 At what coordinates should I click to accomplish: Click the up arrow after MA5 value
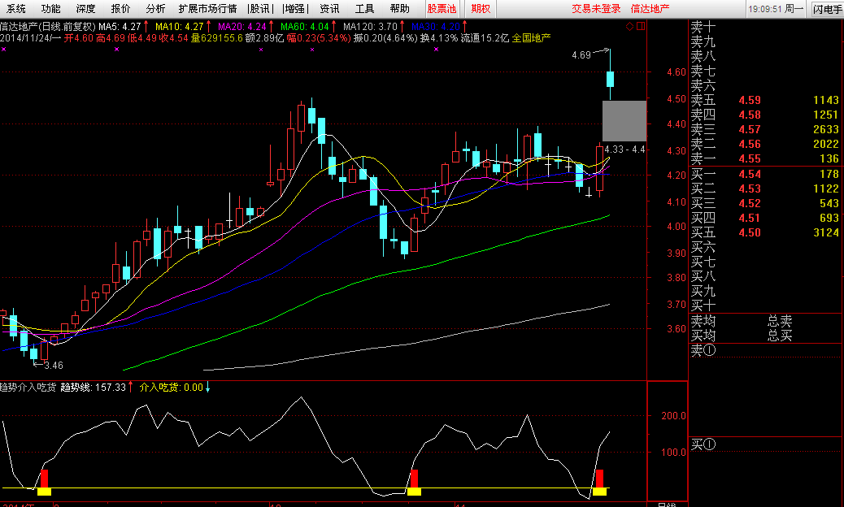click(x=146, y=26)
